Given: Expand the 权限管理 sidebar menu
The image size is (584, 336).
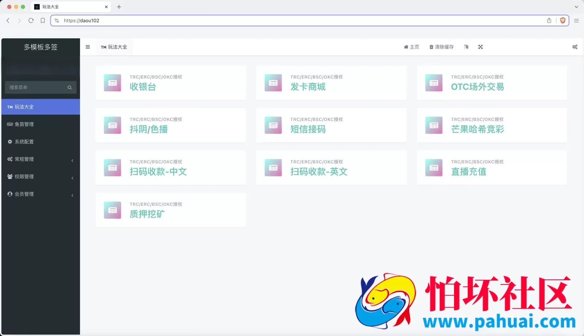Looking at the screenshot, I should click(x=41, y=177).
